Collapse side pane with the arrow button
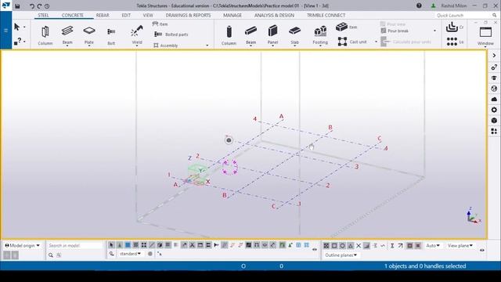Screen dimensions: 501x282 tap(494, 56)
